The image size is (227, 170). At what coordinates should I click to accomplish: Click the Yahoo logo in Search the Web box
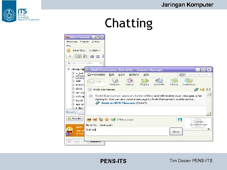click(x=183, y=75)
